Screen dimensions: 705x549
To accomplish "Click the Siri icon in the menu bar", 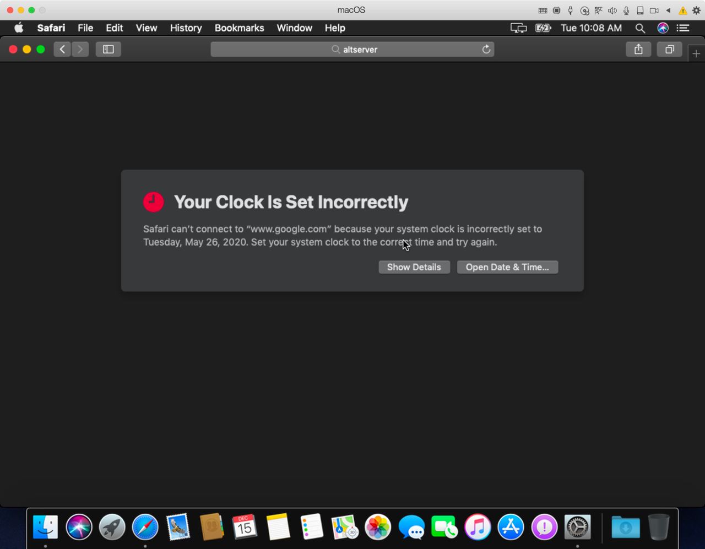I will (x=663, y=28).
